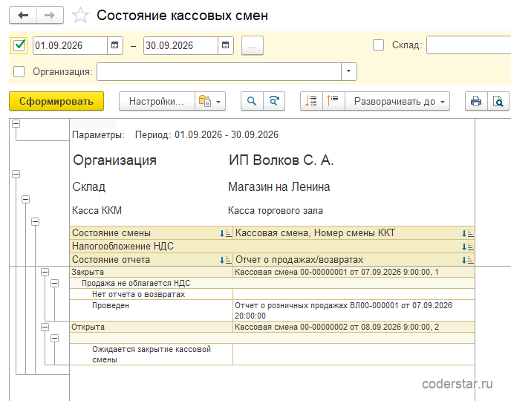Print report with printer icon
Screen dimensions: 511x401
pyautogui.click(x=476, y=101)
